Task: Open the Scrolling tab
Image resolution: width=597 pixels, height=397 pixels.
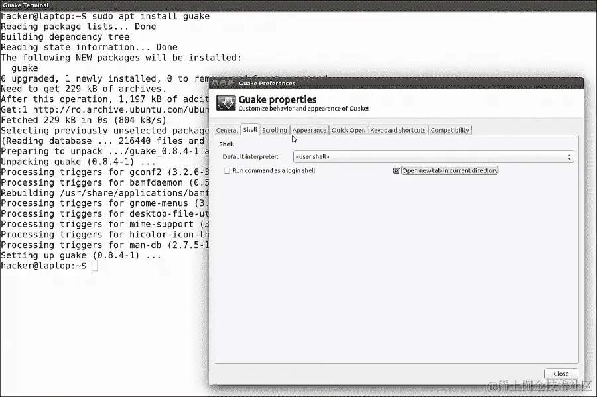Action: tap(275, 130)
